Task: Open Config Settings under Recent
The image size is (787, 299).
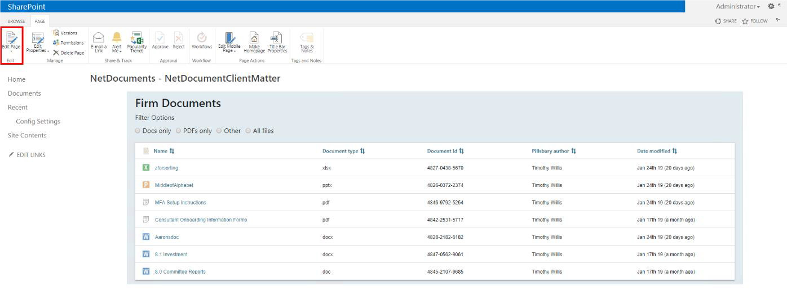Action: coord(38,121)
